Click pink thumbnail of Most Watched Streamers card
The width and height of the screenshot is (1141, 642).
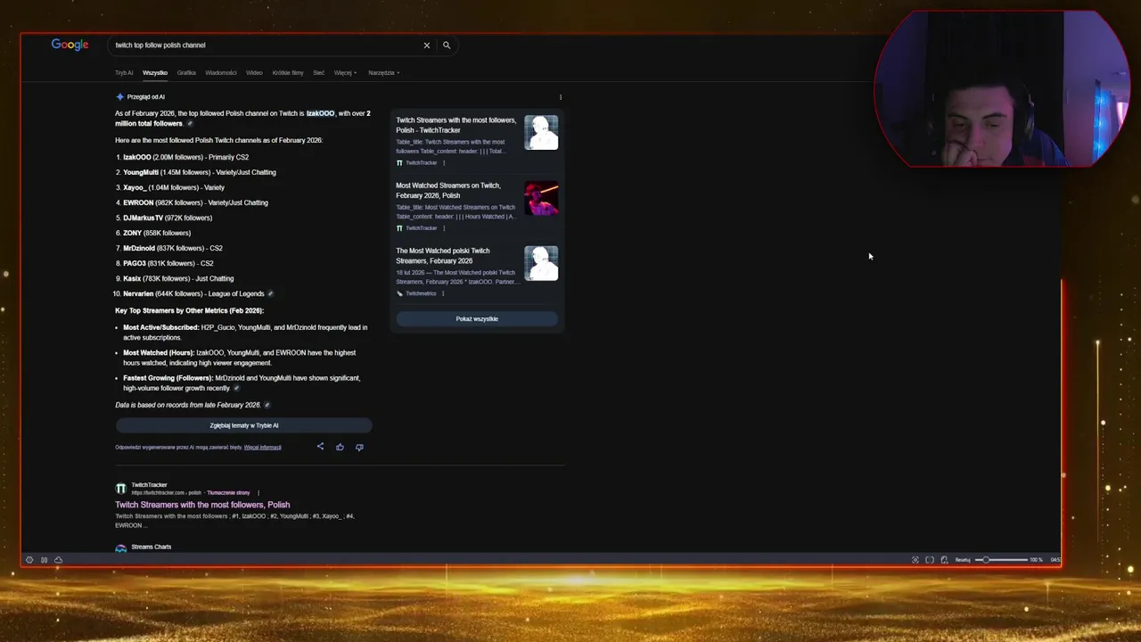[541, 198]
